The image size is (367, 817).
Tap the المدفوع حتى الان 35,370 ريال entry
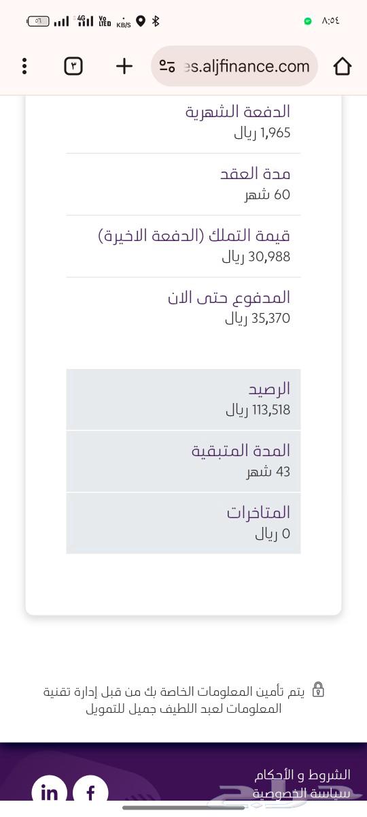click(x=183, y=308)
